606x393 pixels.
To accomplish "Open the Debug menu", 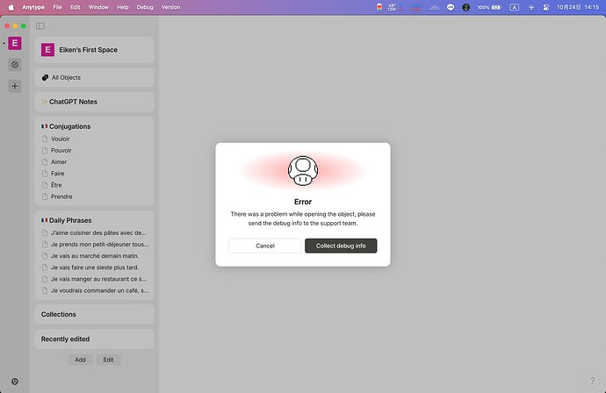I will pyautogui.click(x=145, y=7).
